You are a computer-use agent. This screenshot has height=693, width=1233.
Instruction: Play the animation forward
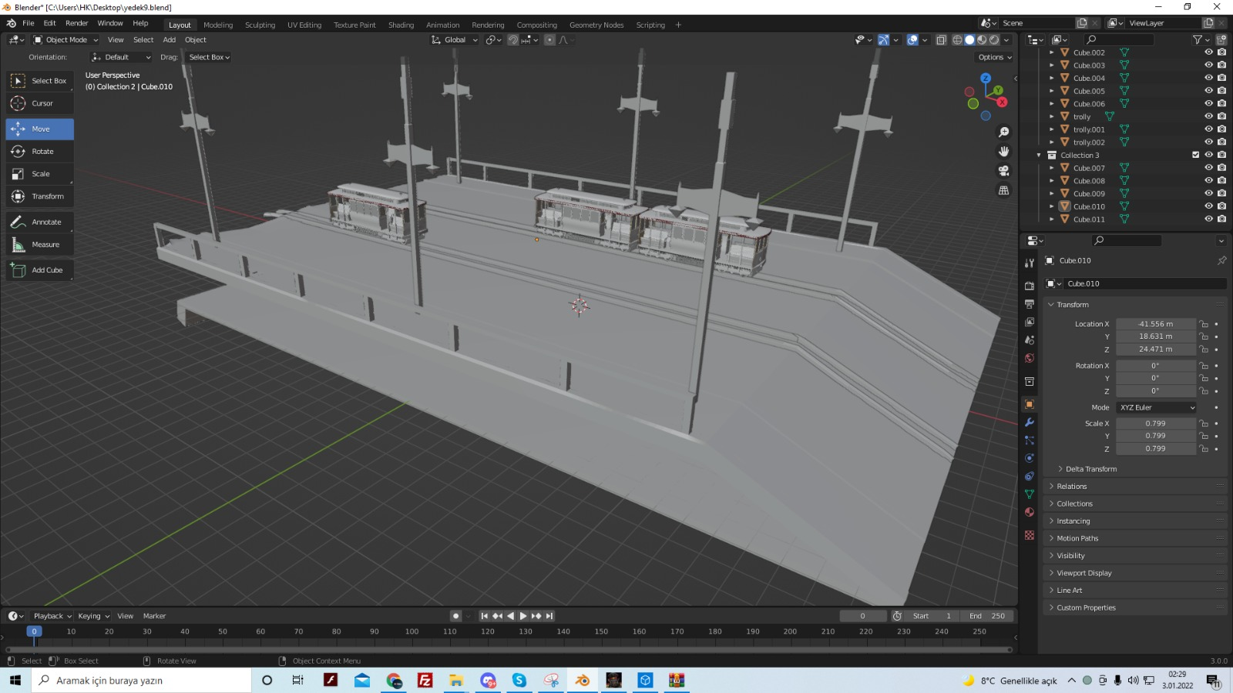(x=523, y=616)
